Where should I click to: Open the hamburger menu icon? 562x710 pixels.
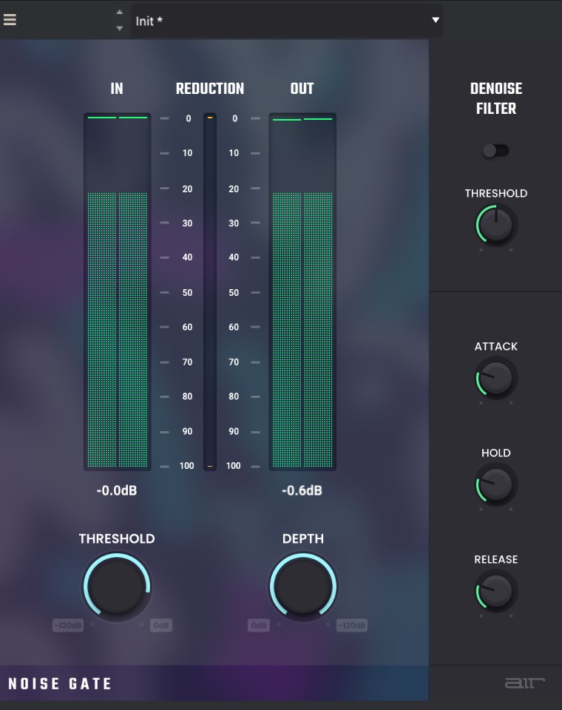10,20
